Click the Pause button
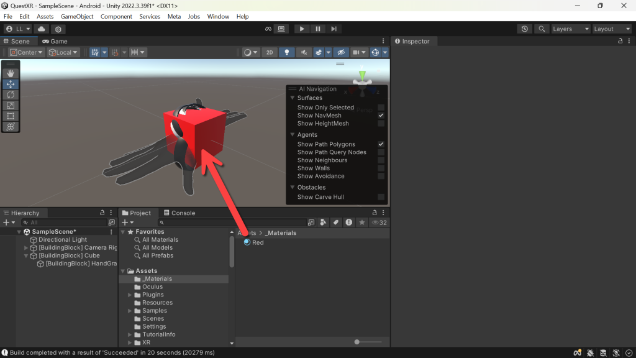This screenshot has width=636, height=358. pyautogui.click(x=317, y=29)
